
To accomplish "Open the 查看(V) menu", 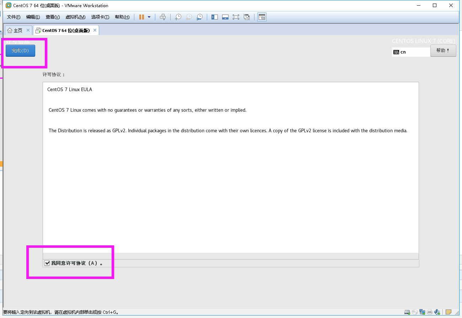I will tap(53, 17).
